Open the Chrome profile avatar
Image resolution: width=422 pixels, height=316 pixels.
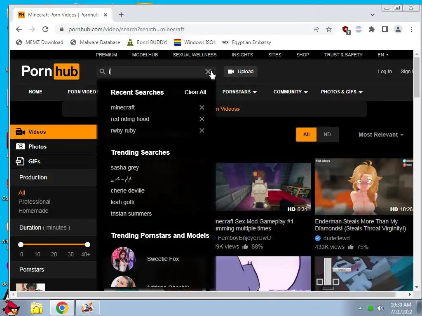[398, 29]
